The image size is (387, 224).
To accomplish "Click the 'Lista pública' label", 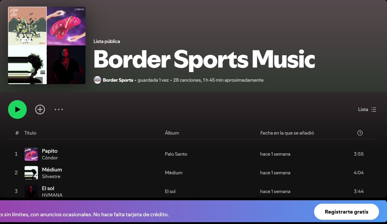I will click(x=107, y=41).
